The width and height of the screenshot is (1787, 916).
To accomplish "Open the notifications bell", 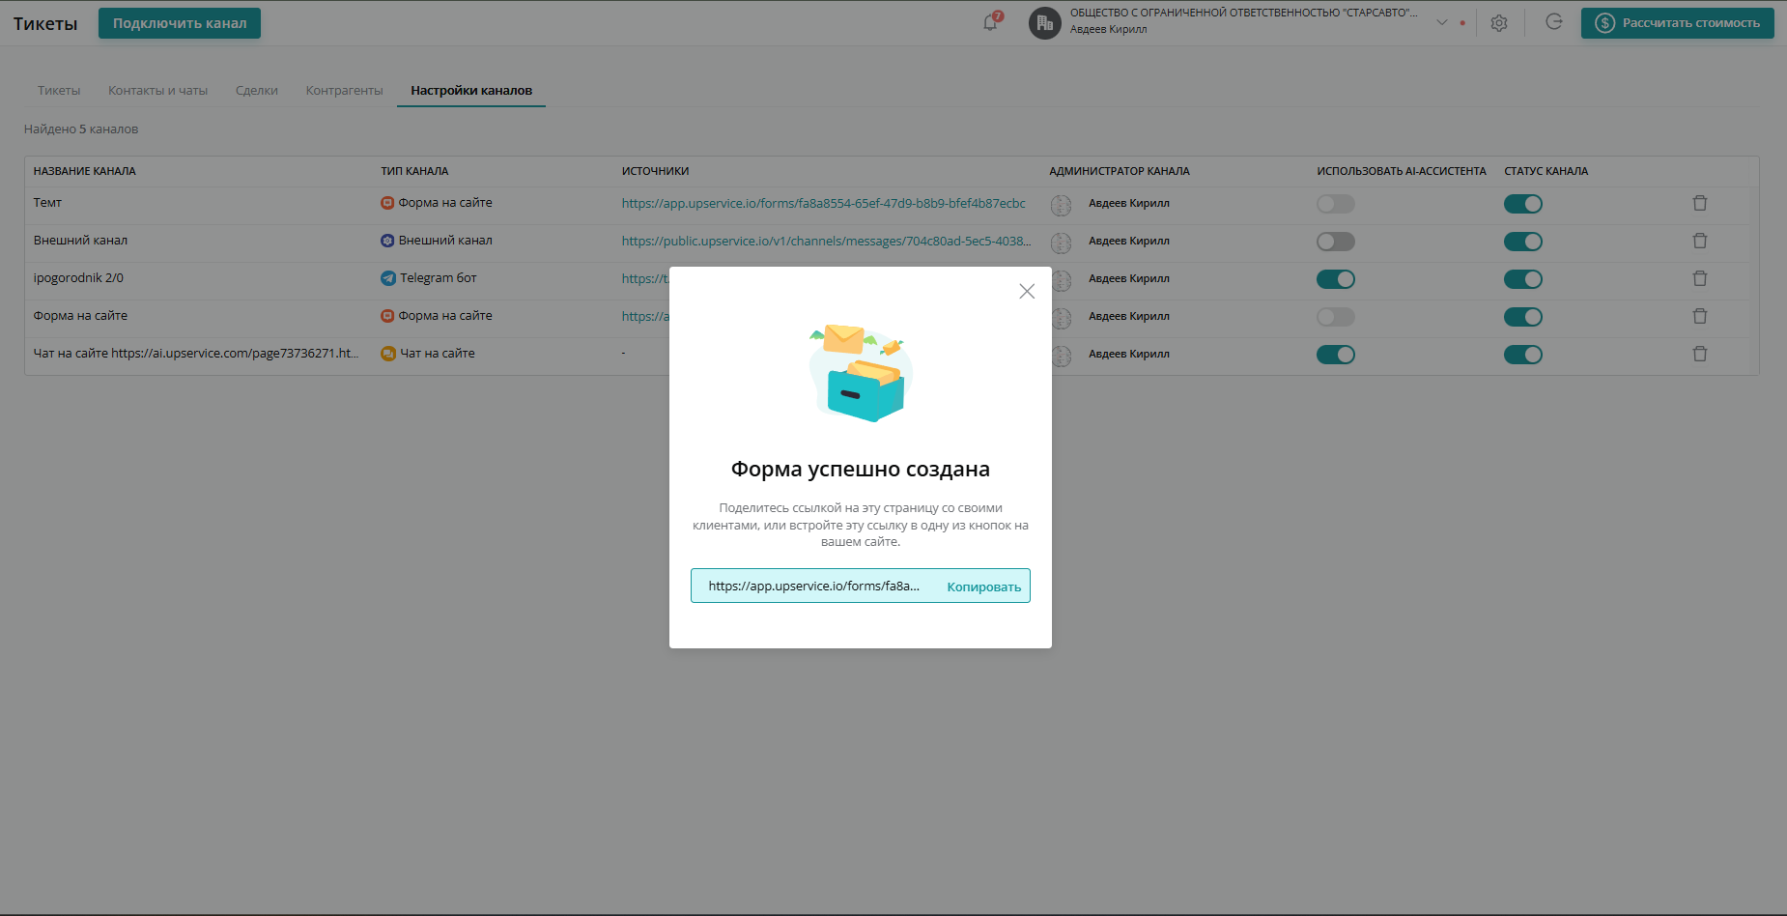I will coord(988,21).
